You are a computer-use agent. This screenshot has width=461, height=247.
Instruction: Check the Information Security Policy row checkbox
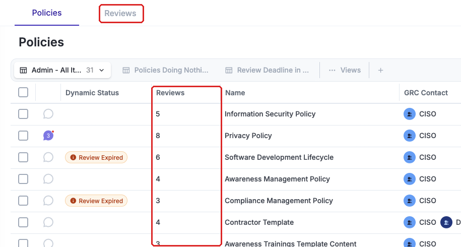tap(23, 114)
